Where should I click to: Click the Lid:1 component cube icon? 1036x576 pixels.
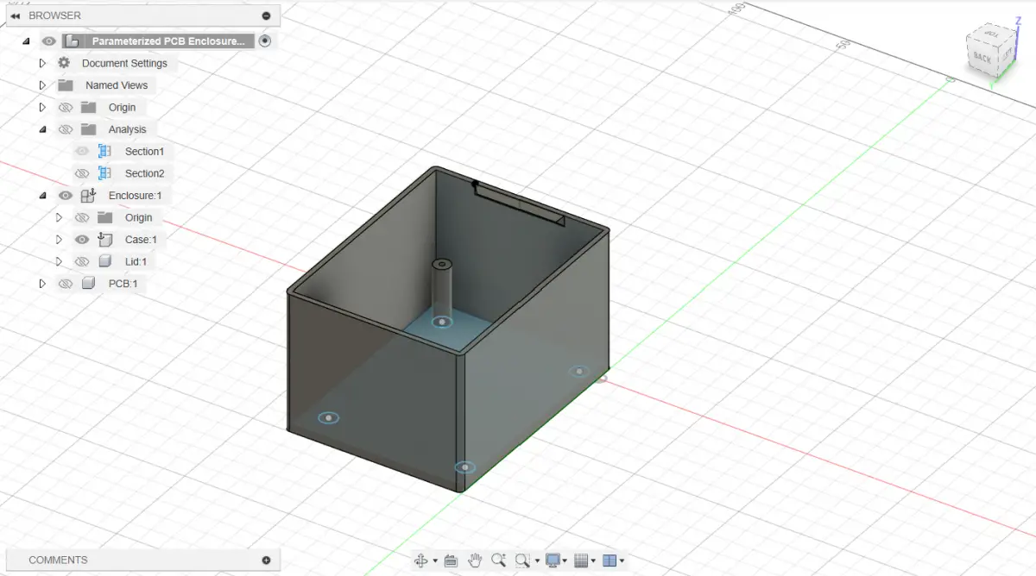[x=104, y=261]
